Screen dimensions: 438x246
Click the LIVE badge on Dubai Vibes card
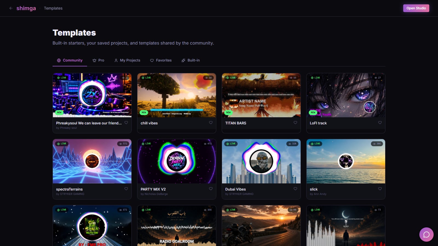[x=231, y=143]
